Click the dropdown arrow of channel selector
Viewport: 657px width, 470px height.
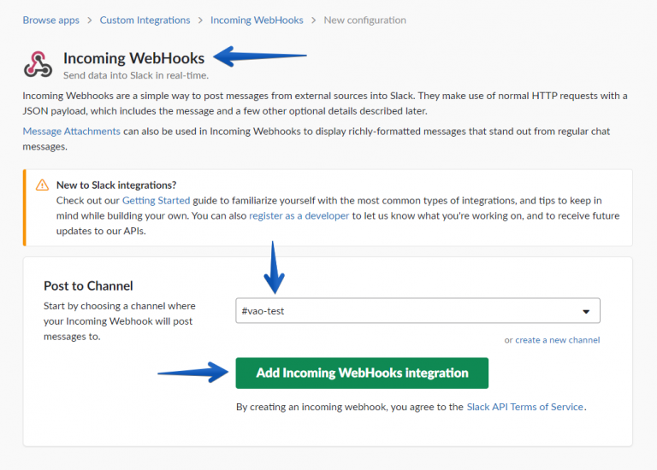[586, 311]
